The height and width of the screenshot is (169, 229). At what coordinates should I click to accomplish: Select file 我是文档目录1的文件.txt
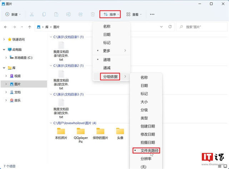[x=61, y=51]
